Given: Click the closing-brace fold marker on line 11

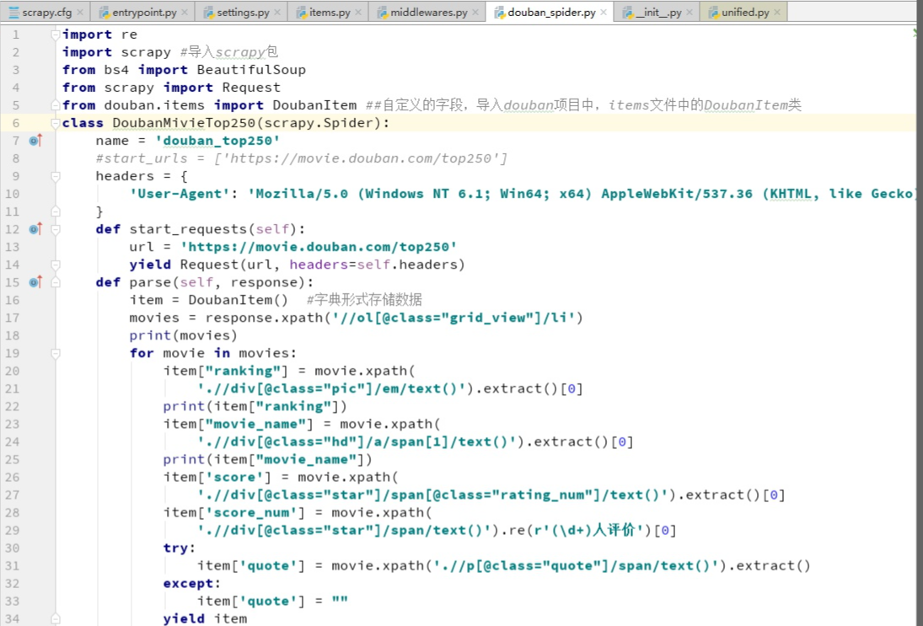Looking at the screenshot, I should tap(56, 211).
